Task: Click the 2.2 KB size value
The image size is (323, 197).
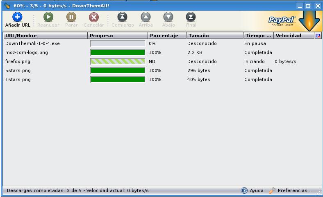Action: pyautogui.click(x=195, y=52)
